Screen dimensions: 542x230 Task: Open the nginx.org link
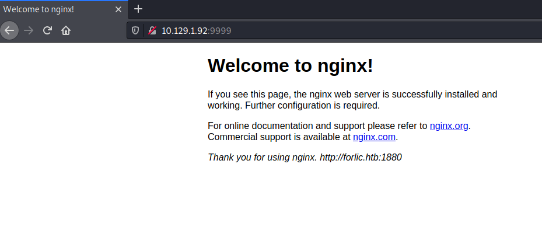pyautogui.click(x=449, y=126)
